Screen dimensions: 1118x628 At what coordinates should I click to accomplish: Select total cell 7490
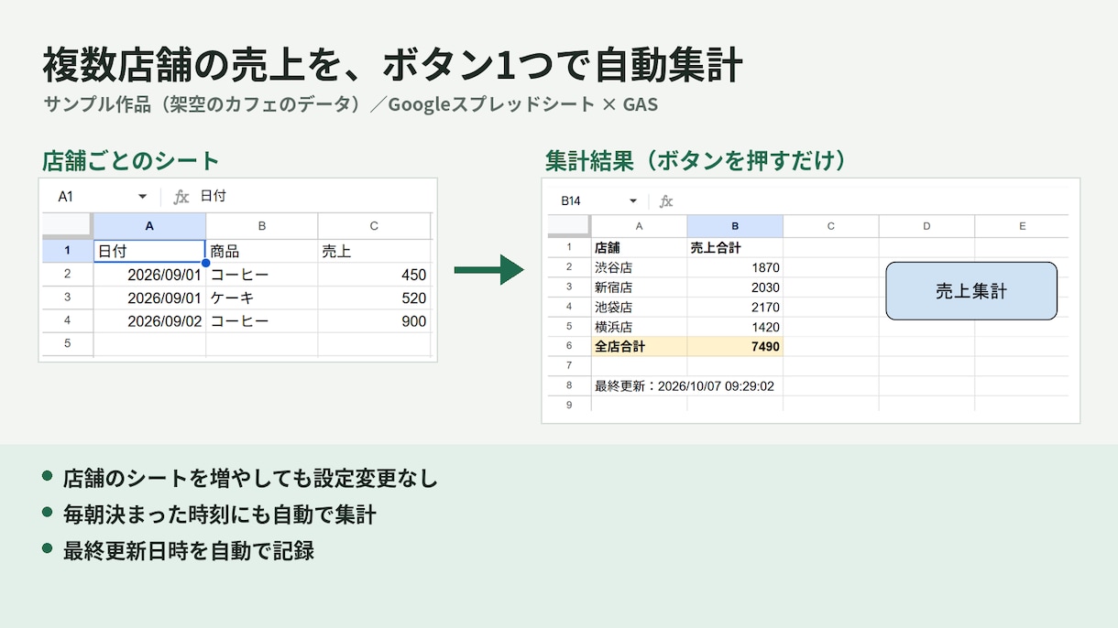[735, 347]
